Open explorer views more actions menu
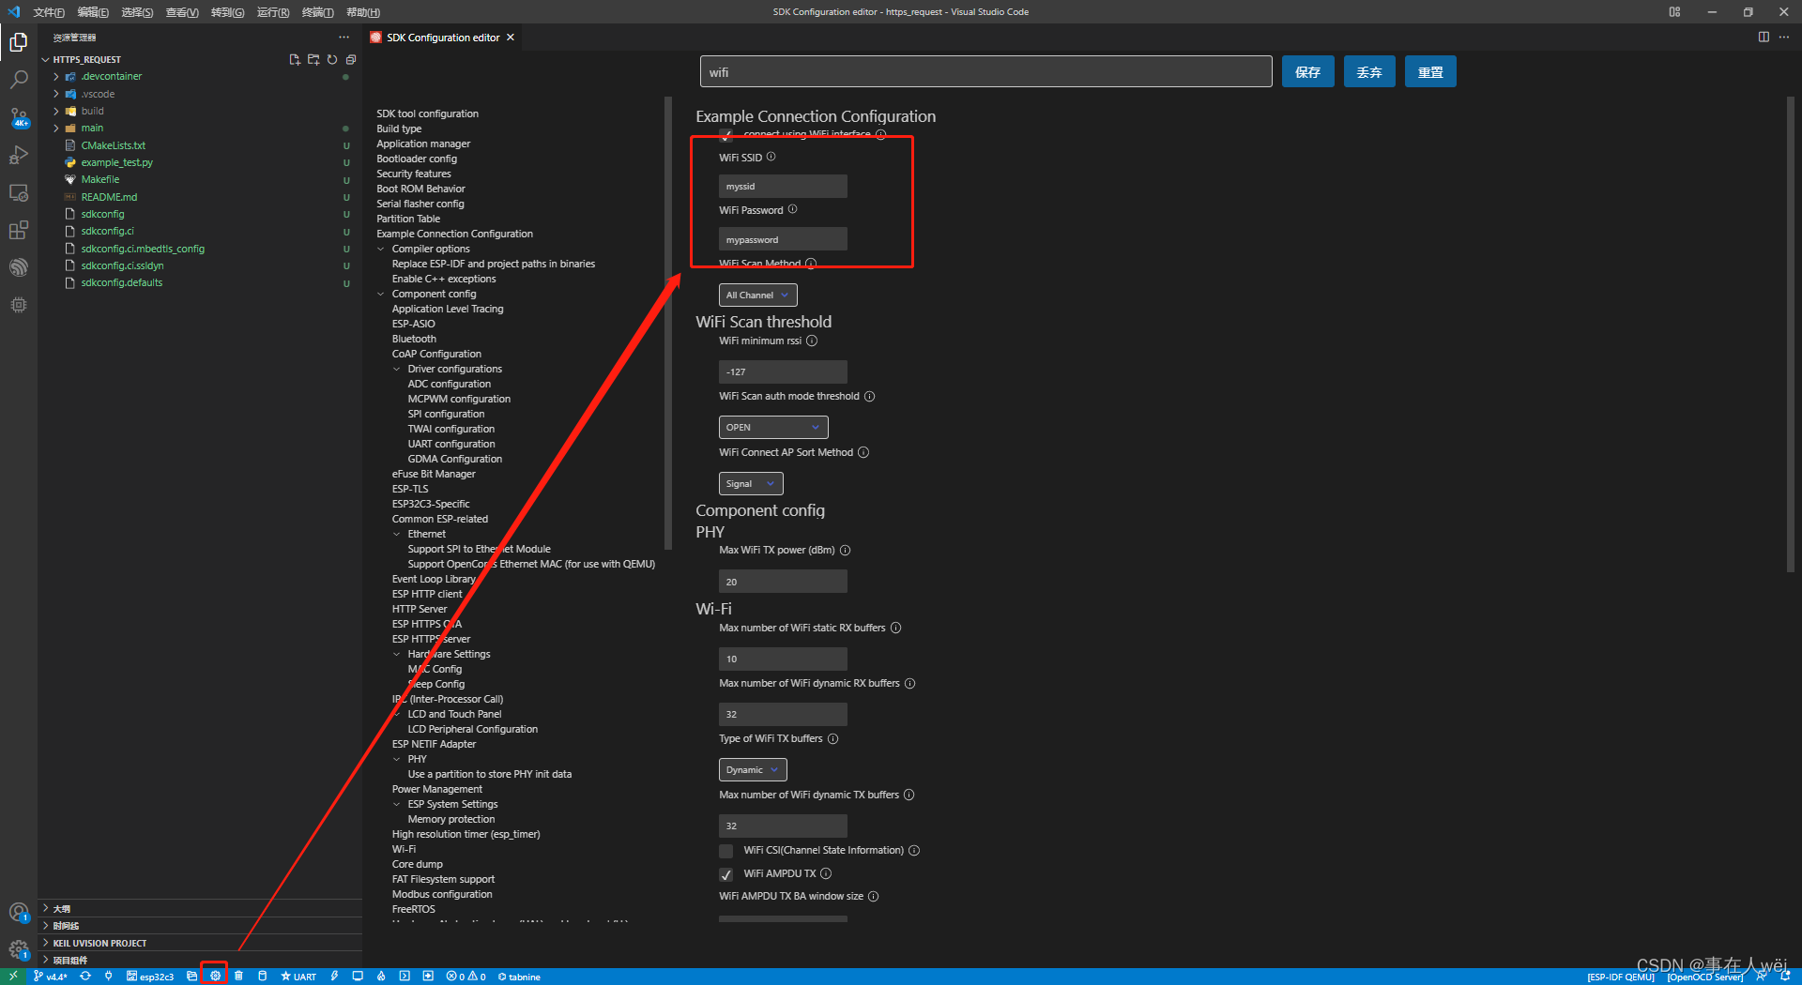Screen dimensions: 1802x985 pyautogui.click(x=344, y=38)
